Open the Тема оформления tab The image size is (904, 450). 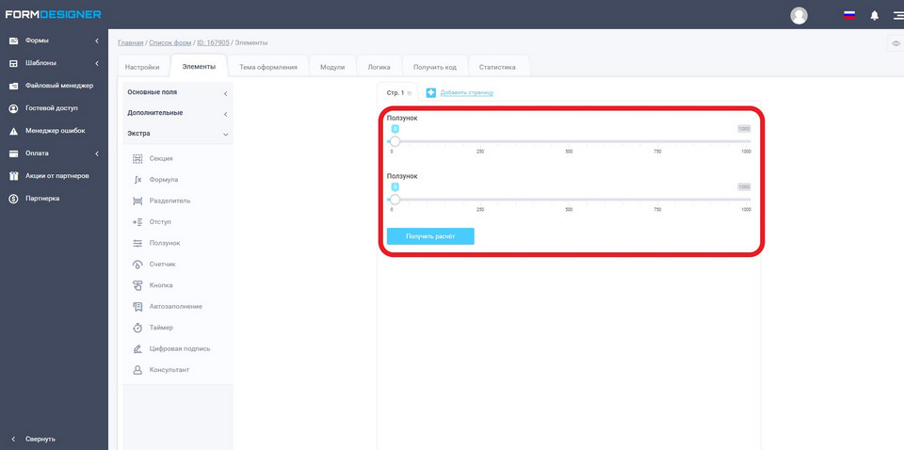[x=268, y=67]
